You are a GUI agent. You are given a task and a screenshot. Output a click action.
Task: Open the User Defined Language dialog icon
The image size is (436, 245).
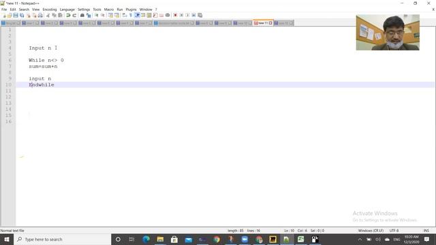(x=143, y=15)
